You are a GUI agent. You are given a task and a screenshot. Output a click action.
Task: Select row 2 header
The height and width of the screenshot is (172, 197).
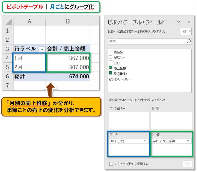coord(8,40)
